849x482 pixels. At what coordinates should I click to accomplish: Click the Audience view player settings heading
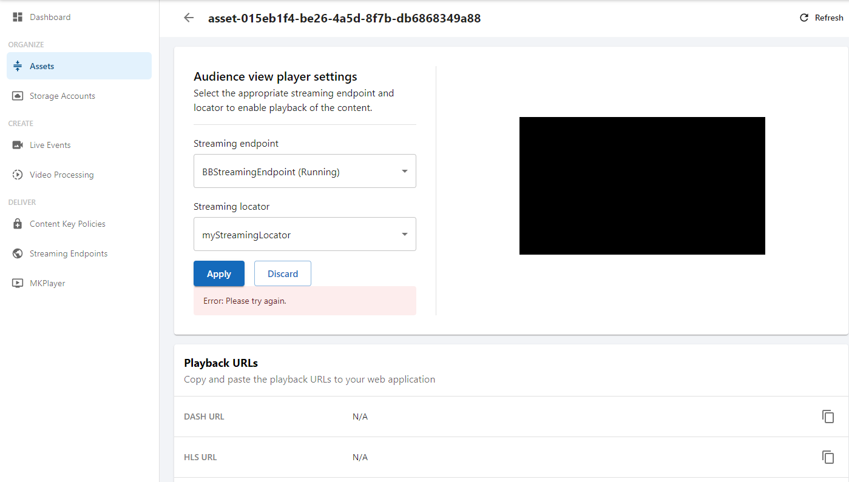point(276,77)
